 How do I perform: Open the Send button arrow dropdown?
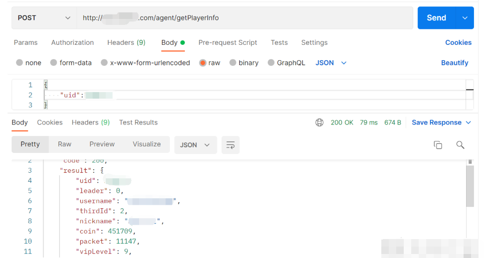tap(465, 18)
